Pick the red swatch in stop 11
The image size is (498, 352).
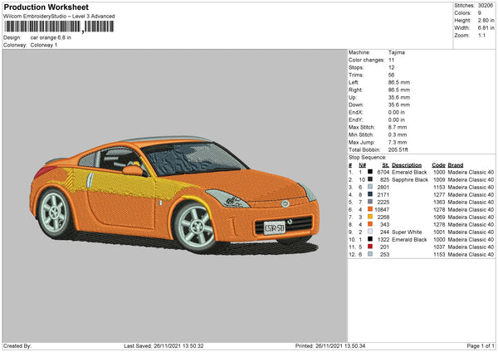click(369, 247)
